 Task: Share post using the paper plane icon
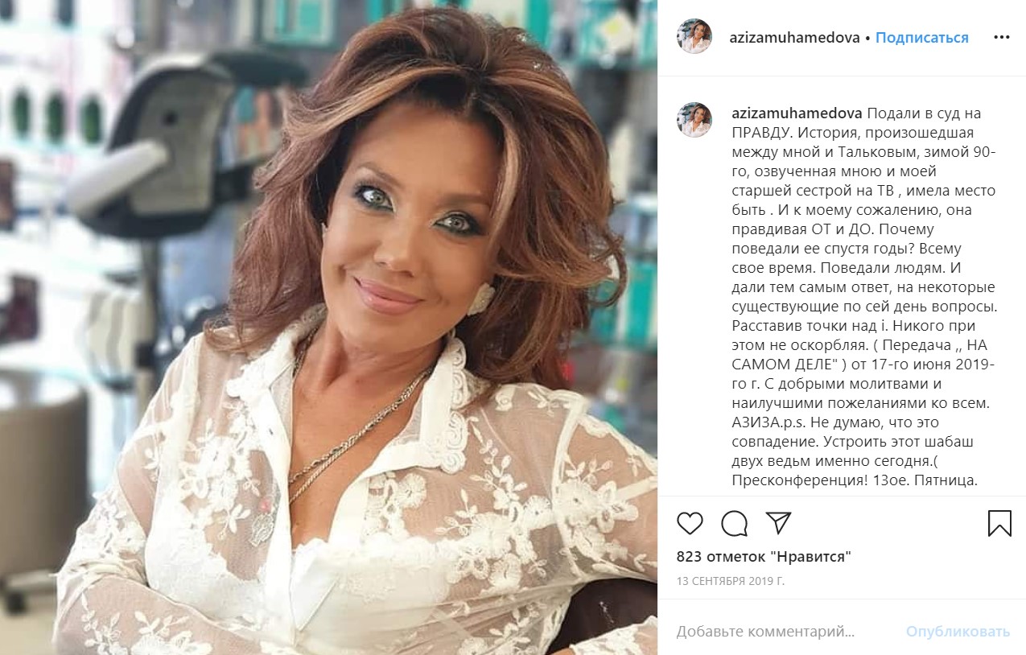click(x=778, y=523)
